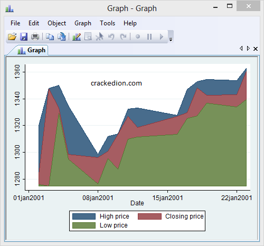Click the undo arrow icon
264x246 pixels.
point(111,36)
